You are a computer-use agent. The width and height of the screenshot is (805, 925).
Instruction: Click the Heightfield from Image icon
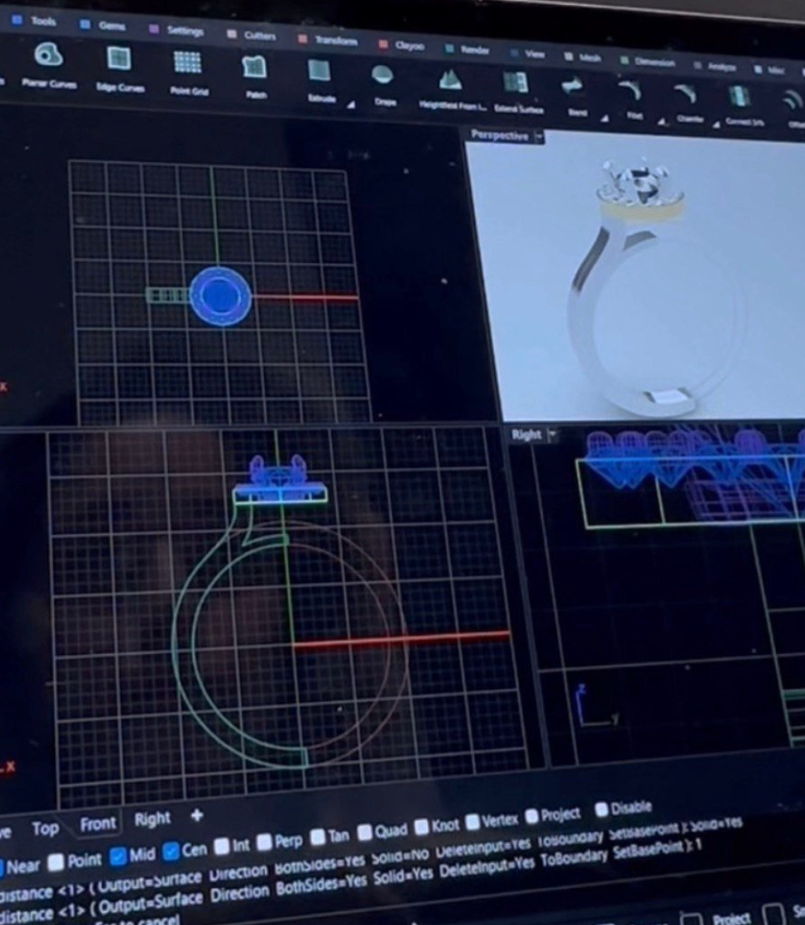coord(450,80)
